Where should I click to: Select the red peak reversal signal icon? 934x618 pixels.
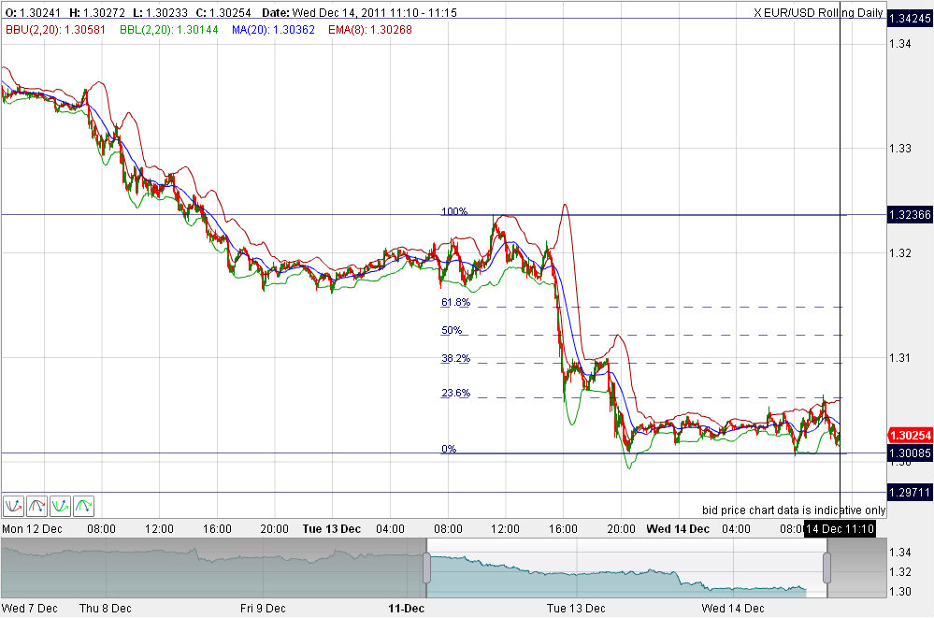(x=36, y=506)
